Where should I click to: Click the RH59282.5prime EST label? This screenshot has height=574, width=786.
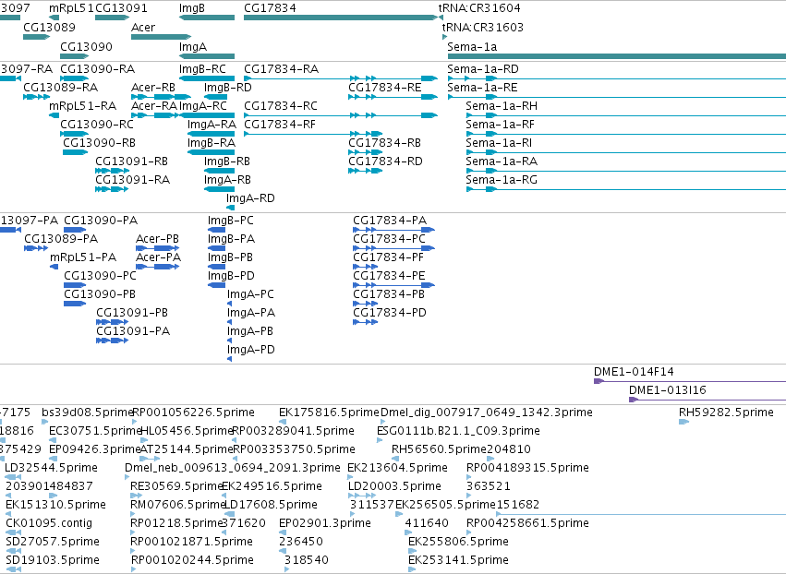click(x=726, y=413)
